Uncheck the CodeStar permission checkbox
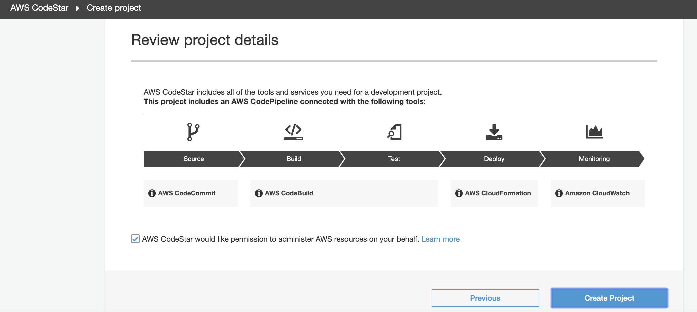 [135, 239]
